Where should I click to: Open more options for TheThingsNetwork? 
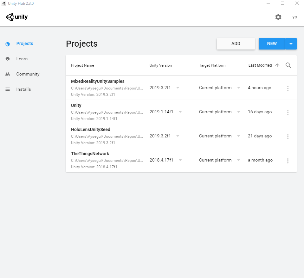(288, 161)
